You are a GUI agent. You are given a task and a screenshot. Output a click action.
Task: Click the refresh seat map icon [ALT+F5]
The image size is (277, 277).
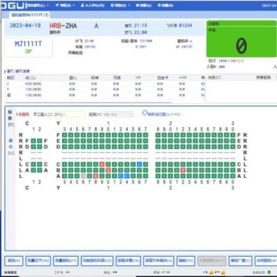click(145, 113)
